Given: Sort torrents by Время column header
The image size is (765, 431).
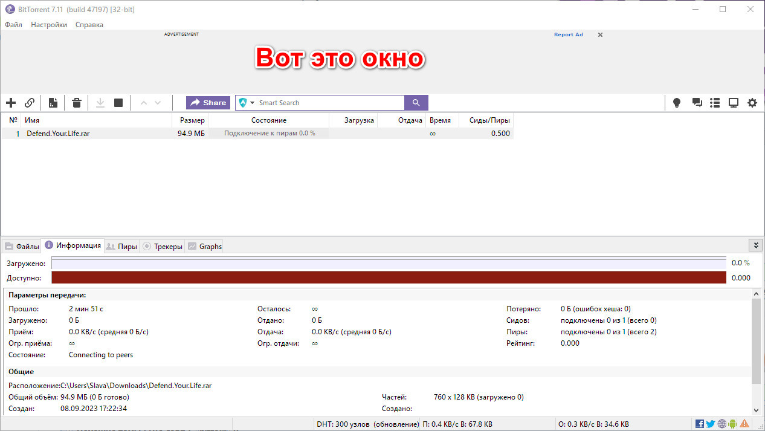Looking at the screenshot, I should coord(442,120).
